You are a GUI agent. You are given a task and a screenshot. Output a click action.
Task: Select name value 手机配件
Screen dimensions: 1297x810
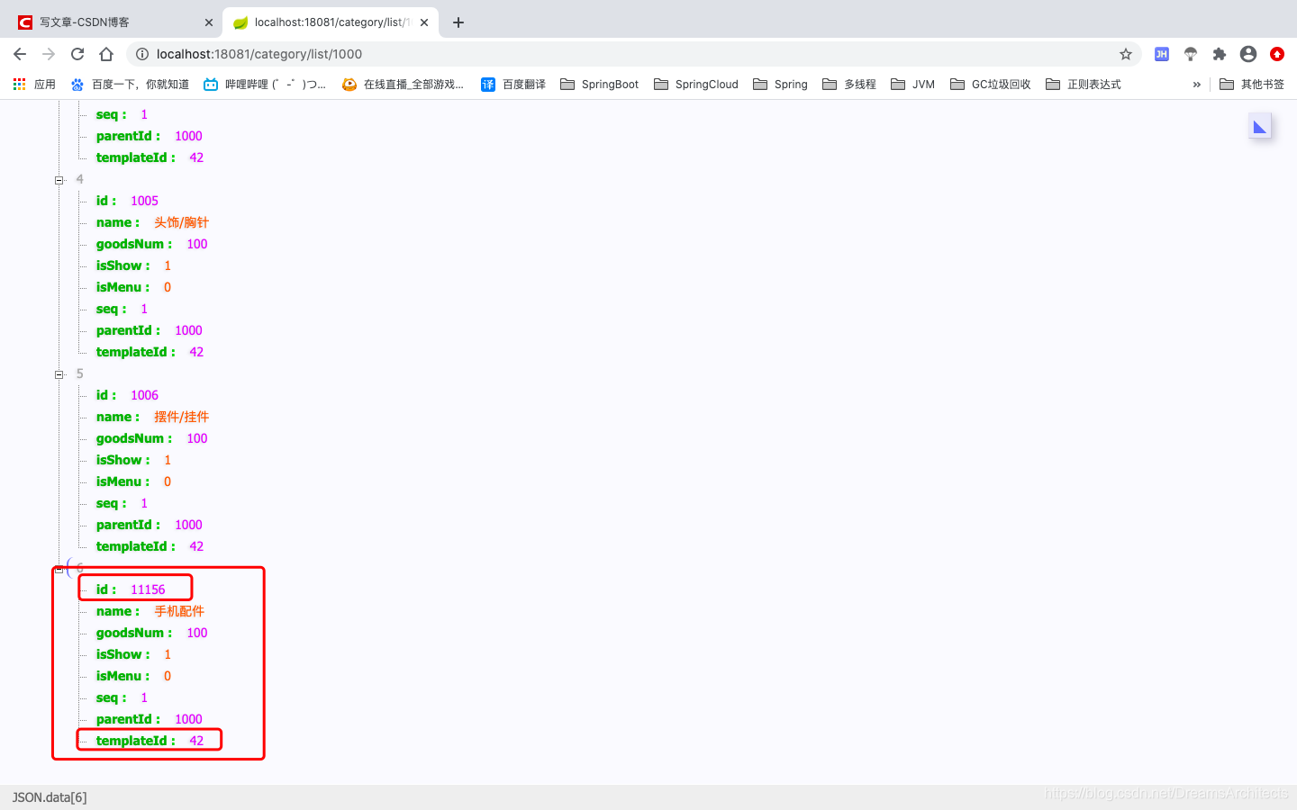179,611
